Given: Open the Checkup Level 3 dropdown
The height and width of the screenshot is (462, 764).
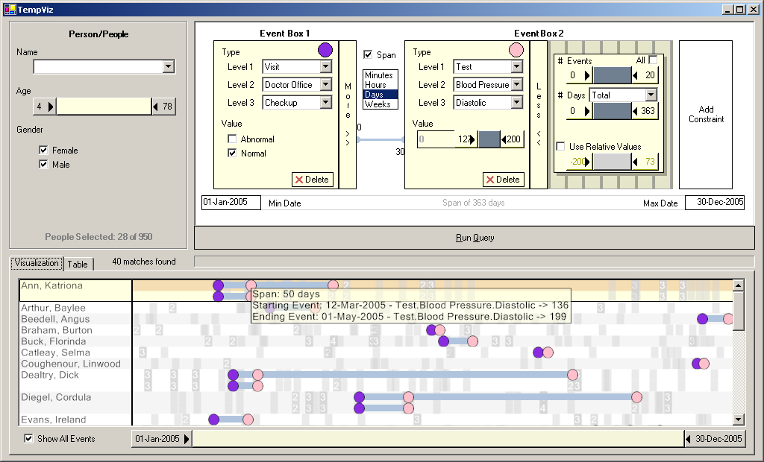Looking at the screenshot, I should coord(326,103).
